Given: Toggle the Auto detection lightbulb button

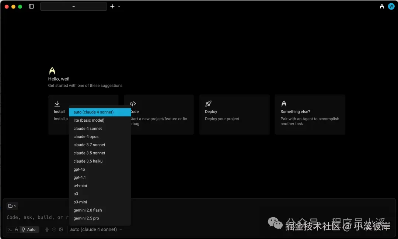Looking at the screenshot, I should (29, 229).
